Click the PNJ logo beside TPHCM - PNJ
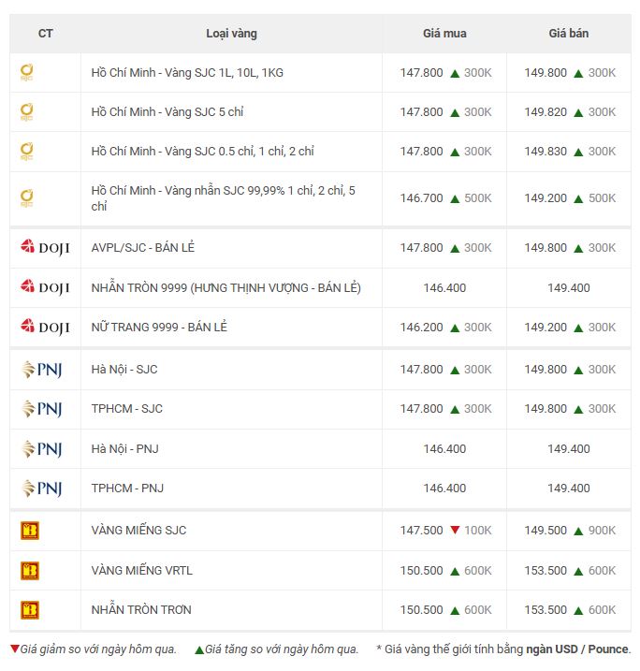Screen dimensions: 640x671 pyautogui.click(x=41, y=489)
